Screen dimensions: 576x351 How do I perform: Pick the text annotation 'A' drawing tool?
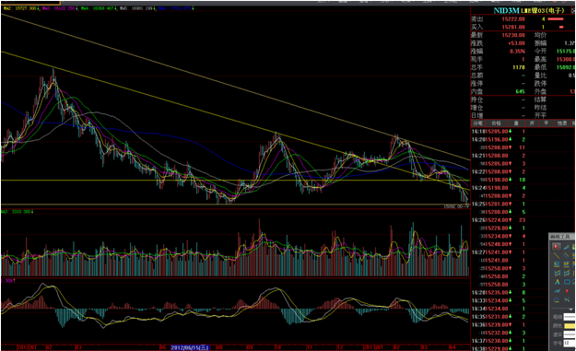click(x=557, y=282)
